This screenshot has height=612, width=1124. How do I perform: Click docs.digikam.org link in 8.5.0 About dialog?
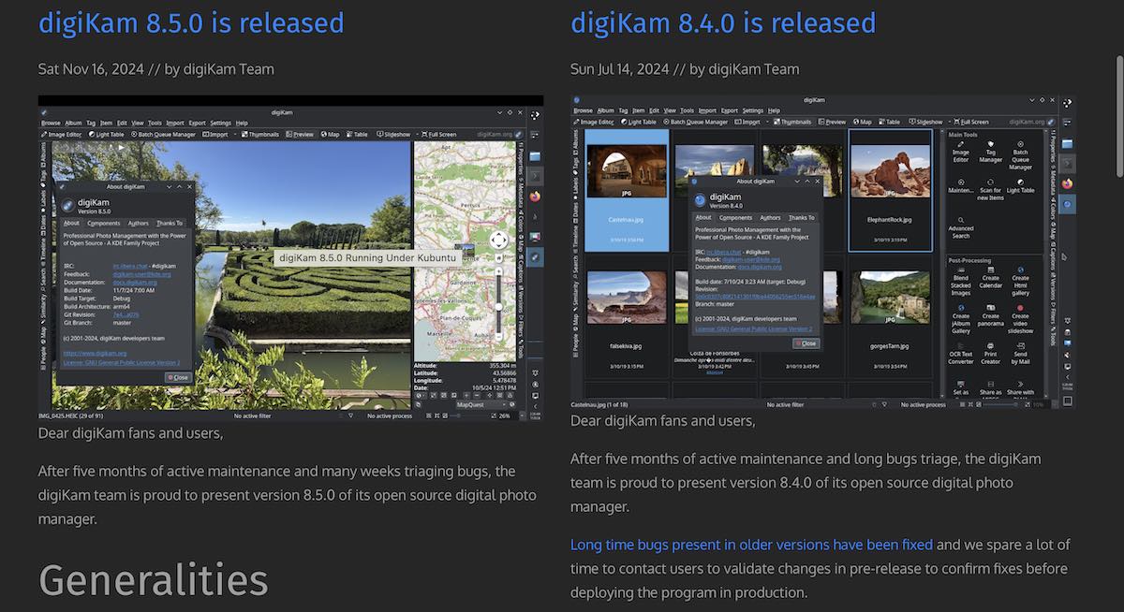point(135,283)
